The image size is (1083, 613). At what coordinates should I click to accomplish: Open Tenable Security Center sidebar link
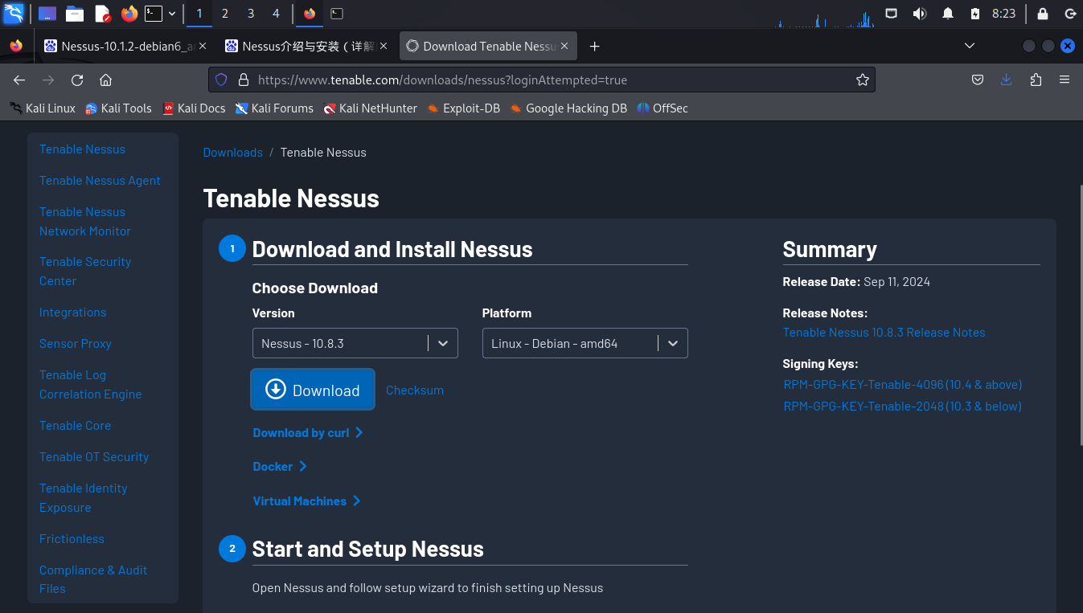click(x=85, y=272)
